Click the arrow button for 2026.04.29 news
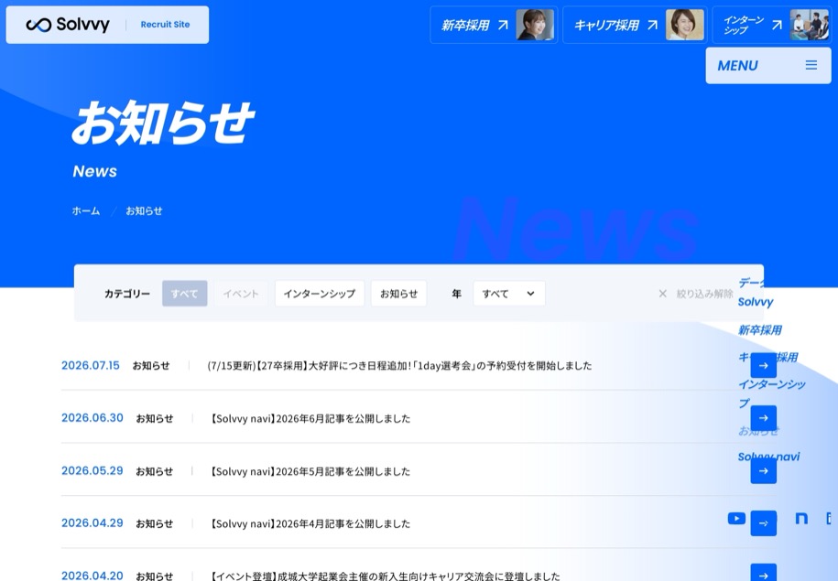This screenshot has width=838, height=581. [763, 523]
